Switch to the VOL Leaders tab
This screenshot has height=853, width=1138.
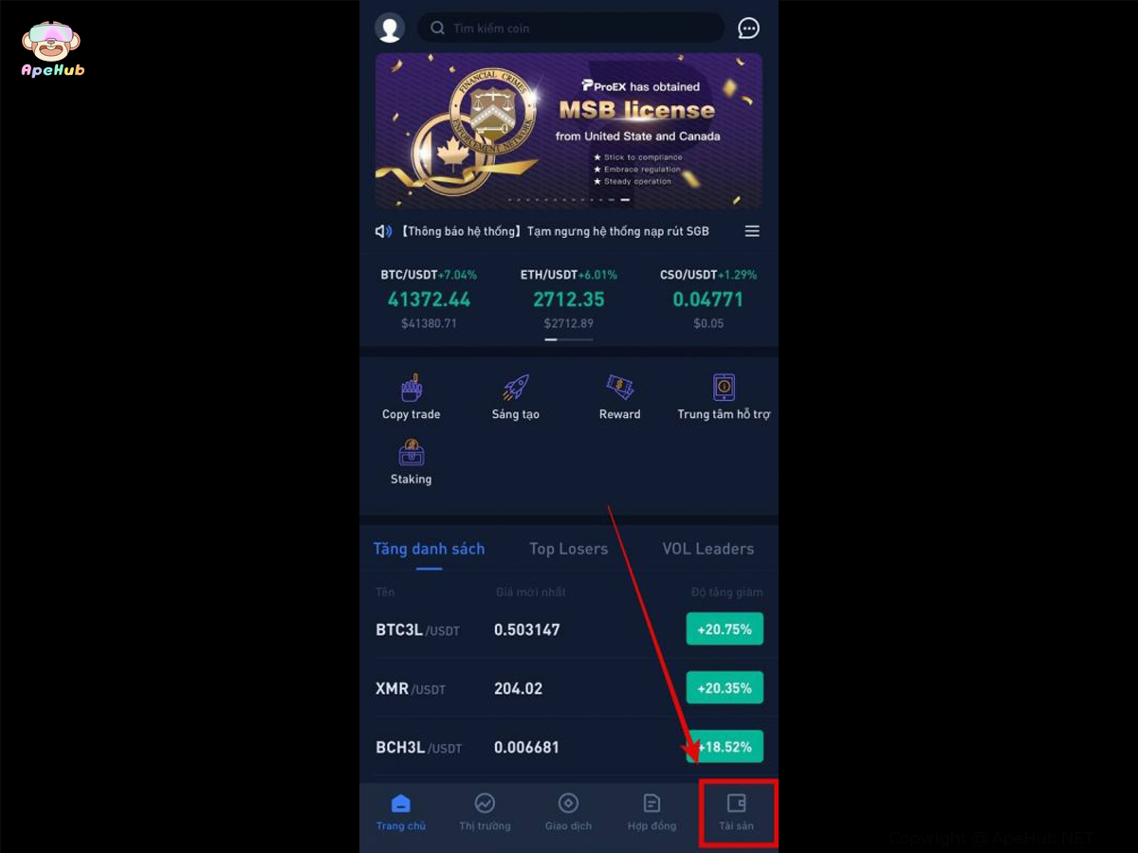click(x=708, y=549)
